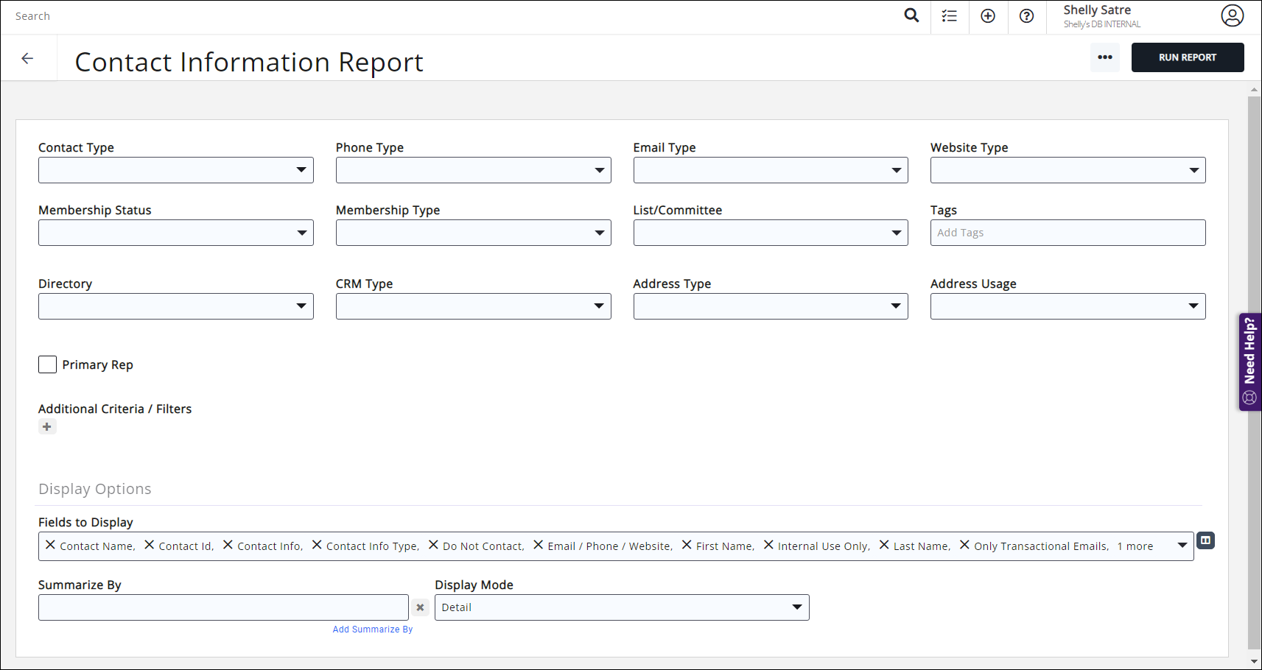Expand the Contact Type dropdown
Viewport: 1262px width, 670px height.
[x=175, y=170]
